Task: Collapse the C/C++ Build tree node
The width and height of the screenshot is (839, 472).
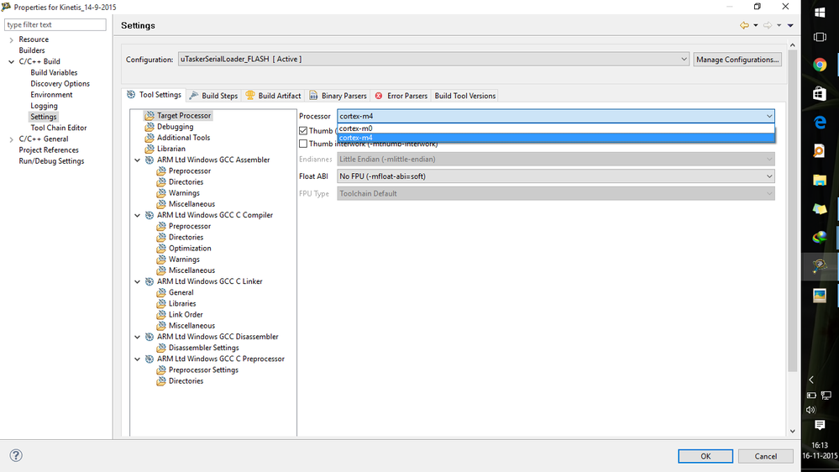Action: tap(11, 61)
